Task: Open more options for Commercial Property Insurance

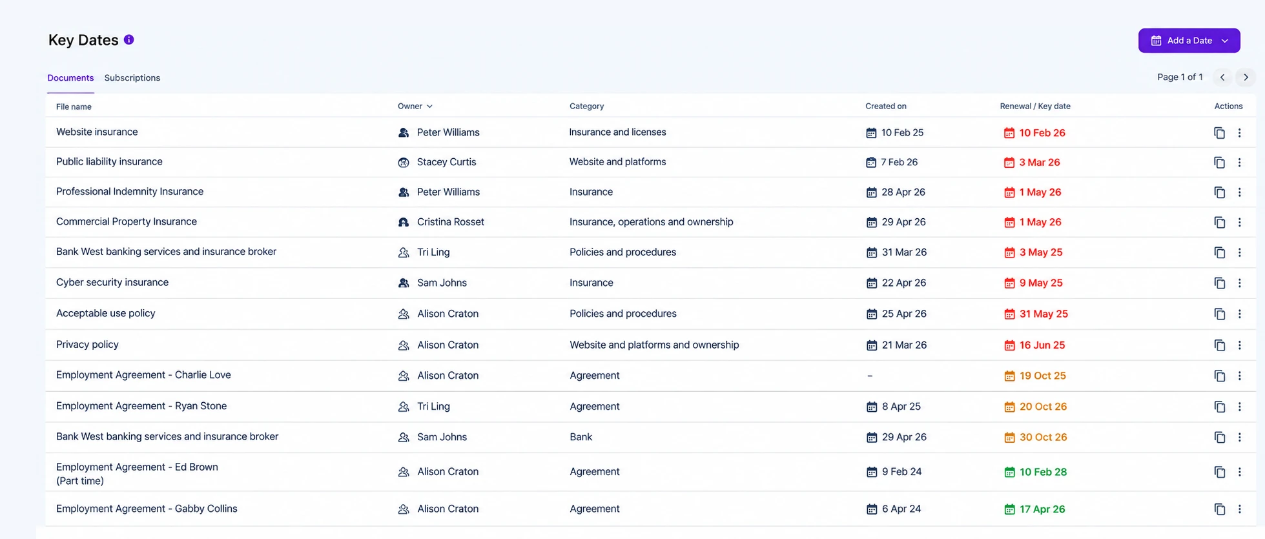Action: point(1239,222)
